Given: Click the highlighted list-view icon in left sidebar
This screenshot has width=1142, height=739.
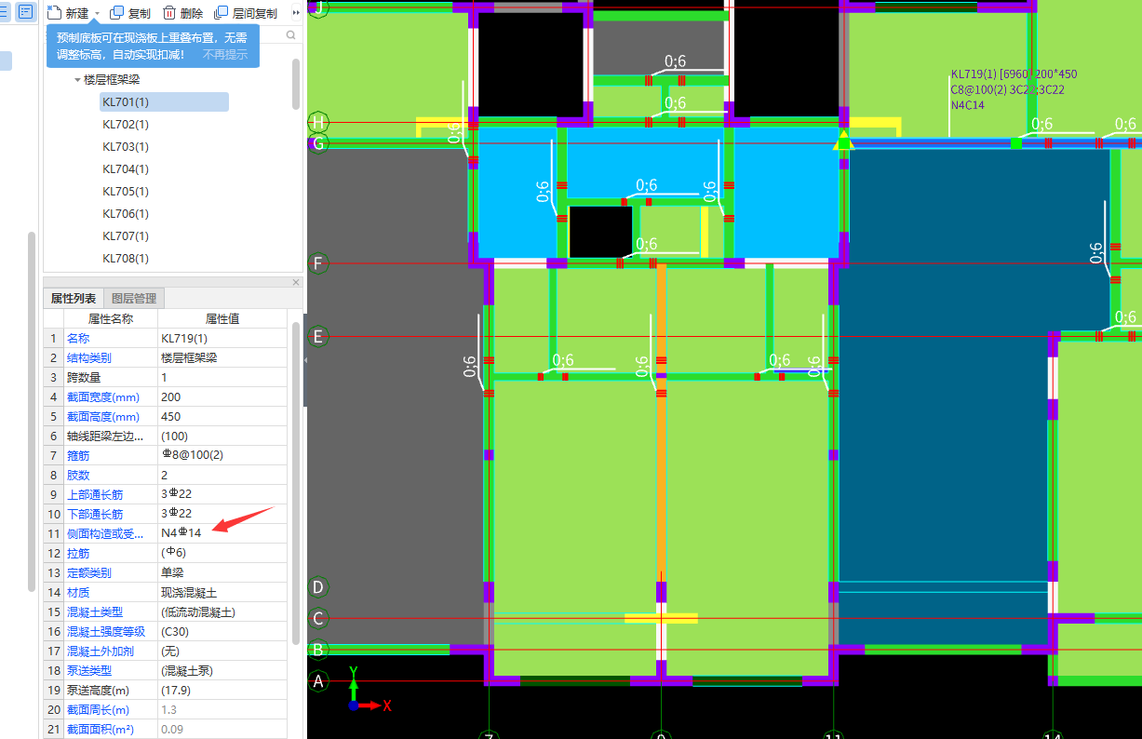Looking at the screenshot, I should pyautogui.click(x=25, y=12).
